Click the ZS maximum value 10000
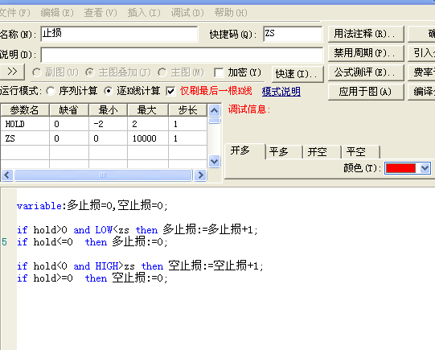 pos(148,138)
